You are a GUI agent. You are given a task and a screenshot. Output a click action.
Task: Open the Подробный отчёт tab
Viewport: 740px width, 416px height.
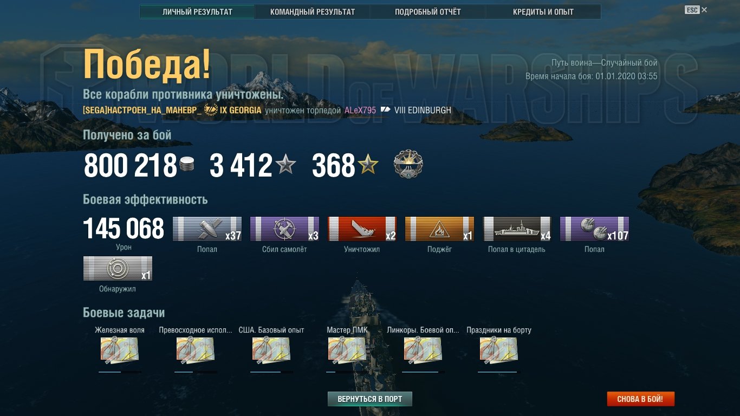(x=428, y=11)
